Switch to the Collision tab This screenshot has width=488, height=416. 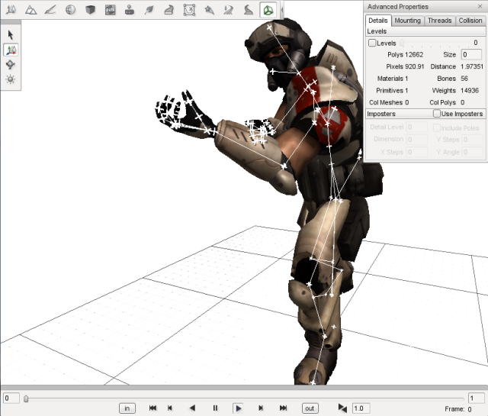pyautogui.click(x=470, y=21)
